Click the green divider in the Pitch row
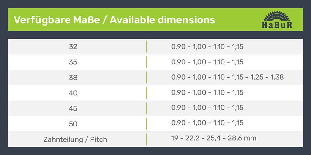The image size is (311, 155). click(146, 139)
